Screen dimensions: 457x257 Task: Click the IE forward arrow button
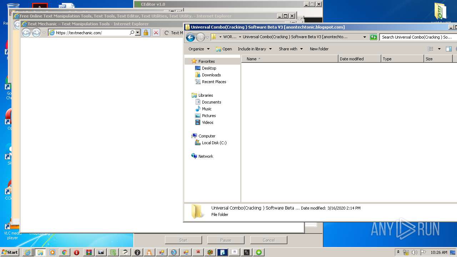(x=36, y=33)
